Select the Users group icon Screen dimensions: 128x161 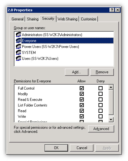19,59
